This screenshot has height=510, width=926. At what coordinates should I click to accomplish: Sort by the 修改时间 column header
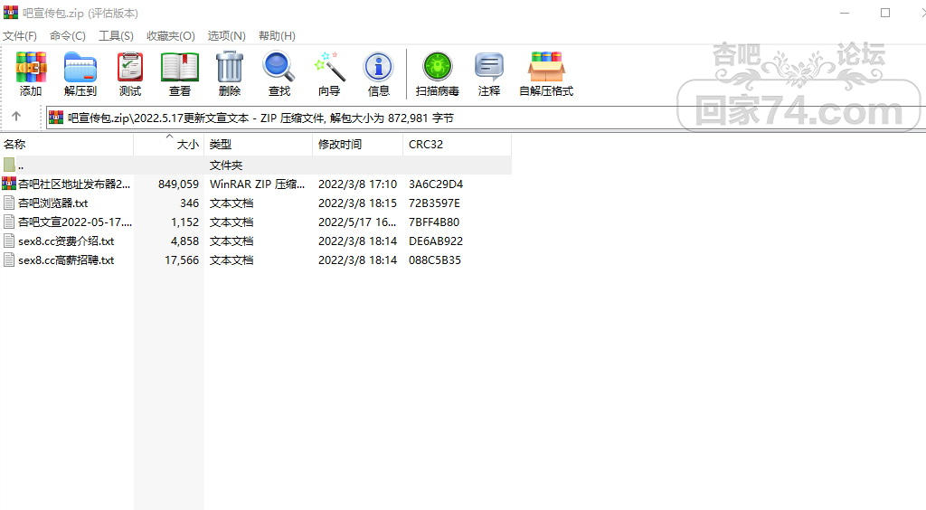pos(357,144)
